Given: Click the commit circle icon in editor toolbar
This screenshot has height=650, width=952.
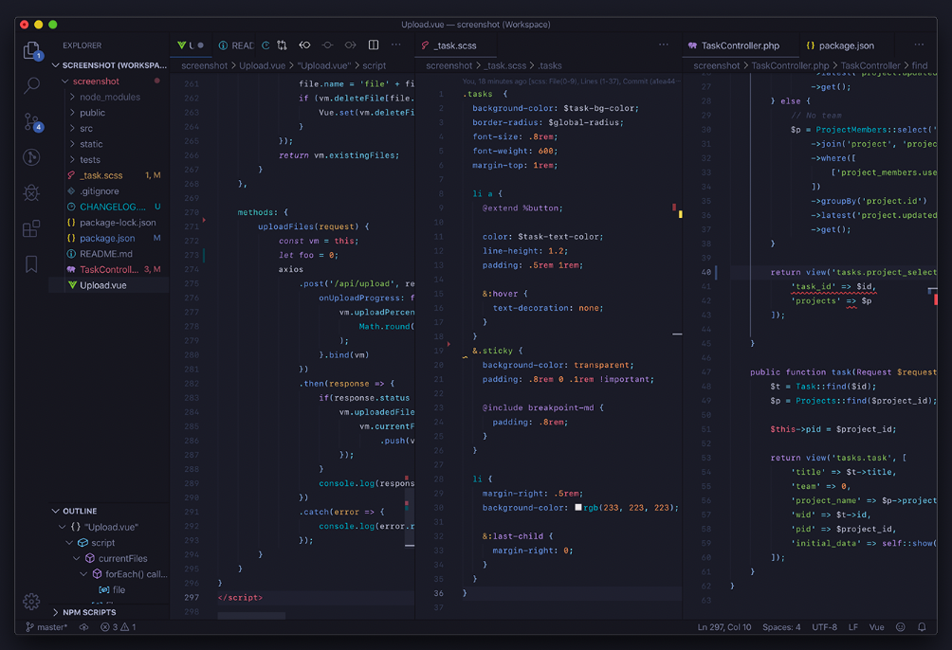Looking at the screenshot, I should pos(328,45).
